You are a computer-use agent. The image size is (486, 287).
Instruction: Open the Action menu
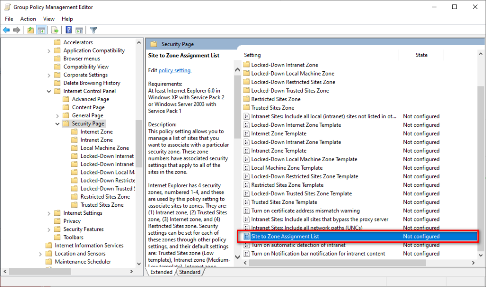28,19
